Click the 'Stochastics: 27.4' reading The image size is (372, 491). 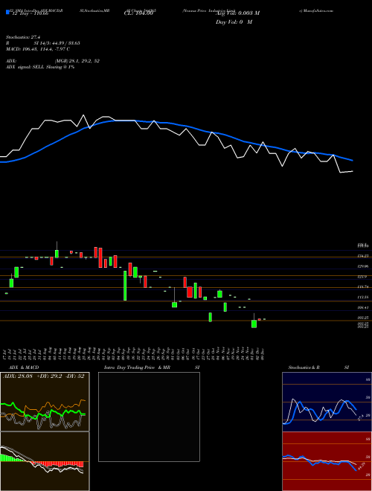coord(22,37)
